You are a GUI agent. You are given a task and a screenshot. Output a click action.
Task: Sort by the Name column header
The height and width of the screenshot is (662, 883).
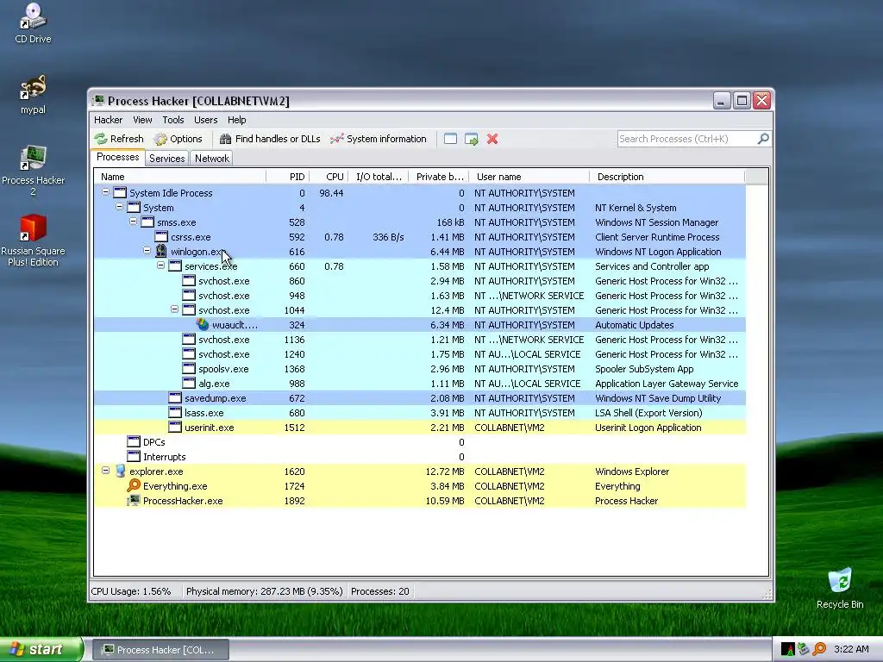point(179,177)
